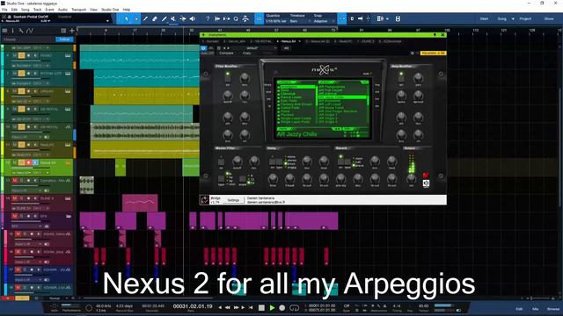Click the tempo value in transport
The height and width of the screenshot is (316, 563).
(x=424, y=306)
